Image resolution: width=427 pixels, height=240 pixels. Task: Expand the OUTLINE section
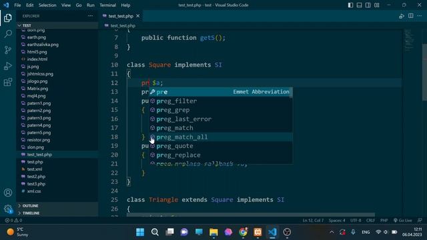57,206
